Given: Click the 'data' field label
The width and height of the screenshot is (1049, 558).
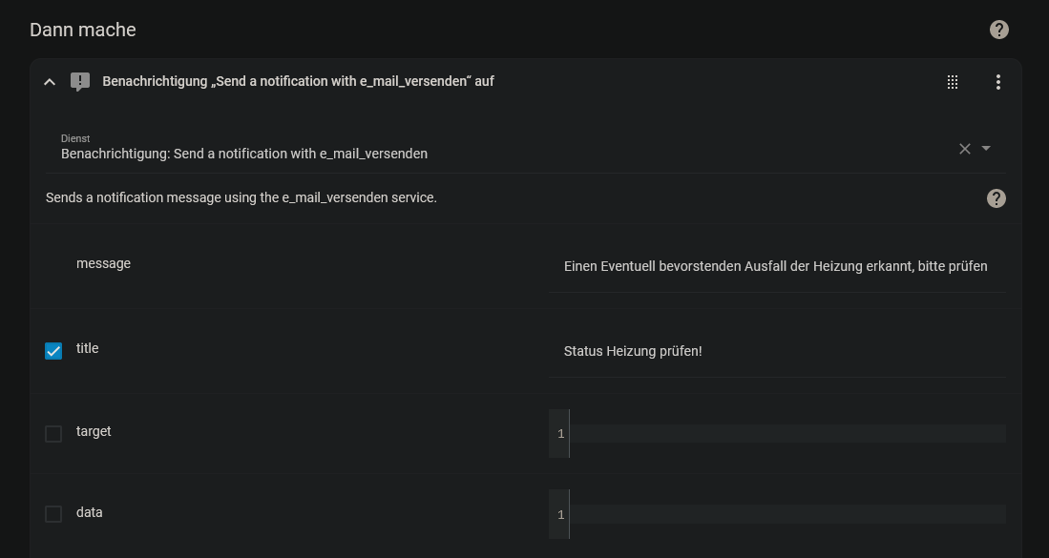Looking at the screenshot, I should (x=89, y=513).
